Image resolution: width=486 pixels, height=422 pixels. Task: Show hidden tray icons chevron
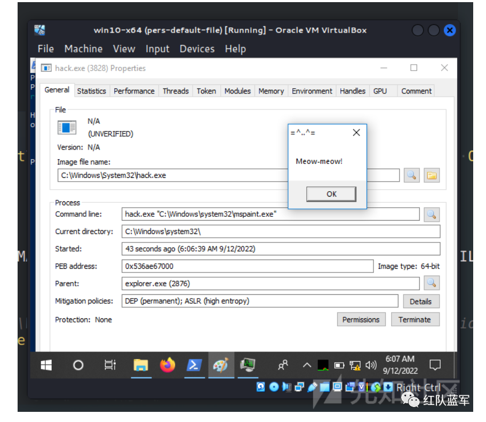pos(307,365)
